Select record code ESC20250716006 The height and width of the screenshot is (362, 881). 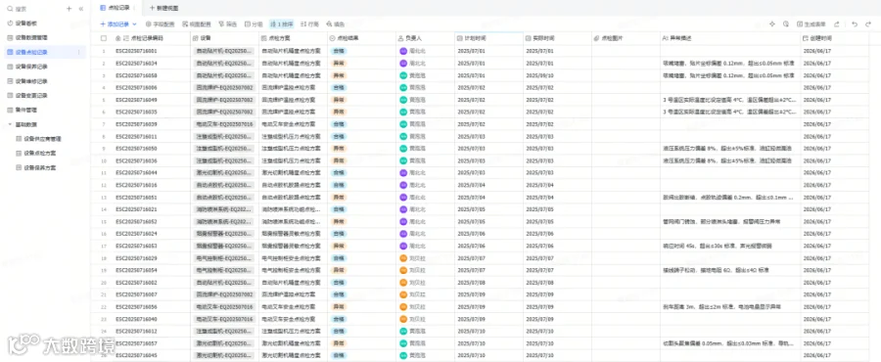pyautogui.click(x=136, y=87)
